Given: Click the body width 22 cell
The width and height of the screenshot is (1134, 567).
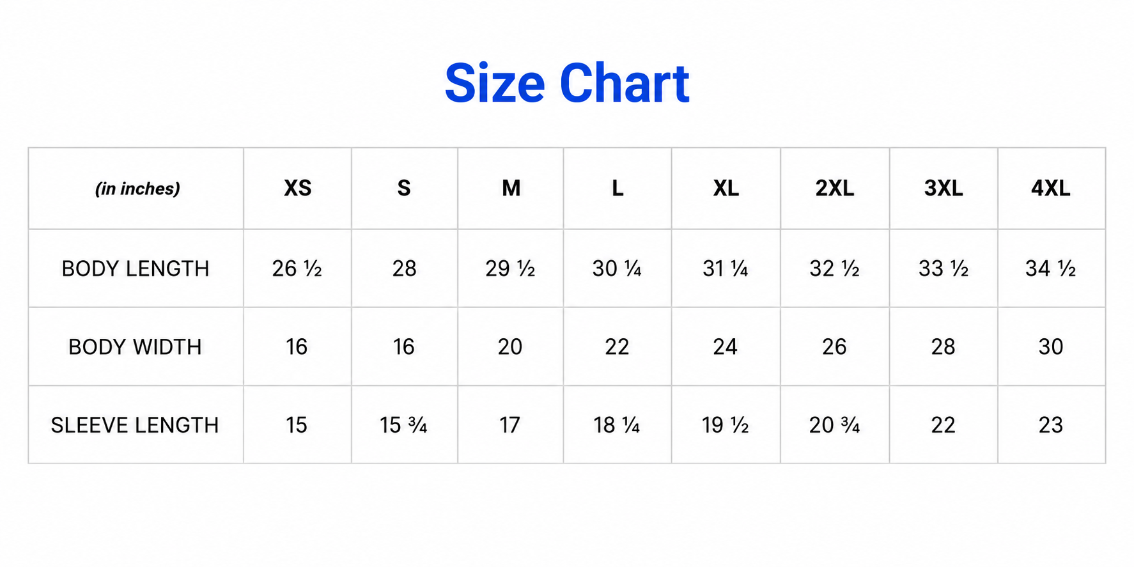Looking at the screenshot, I should click(617, 346).
